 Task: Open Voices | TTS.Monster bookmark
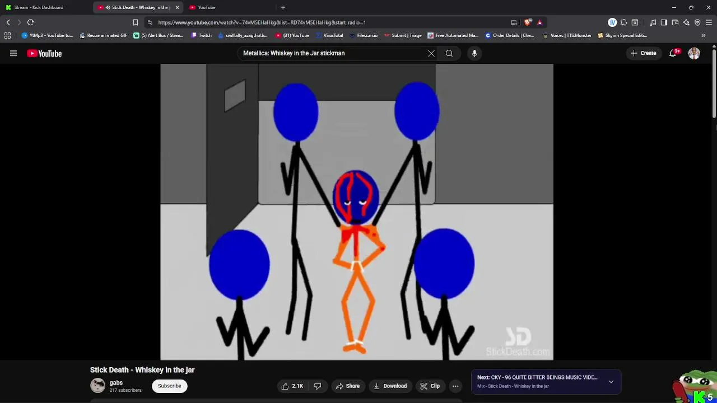coord(567,35)
